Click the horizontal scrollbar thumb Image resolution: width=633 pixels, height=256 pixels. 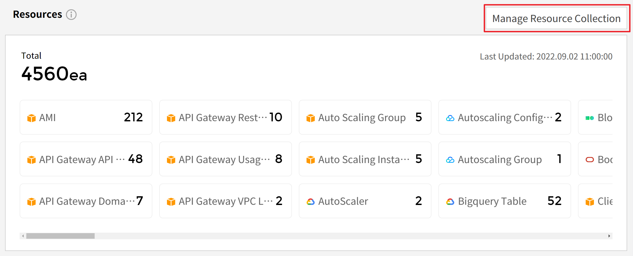[x=60, y=236]
